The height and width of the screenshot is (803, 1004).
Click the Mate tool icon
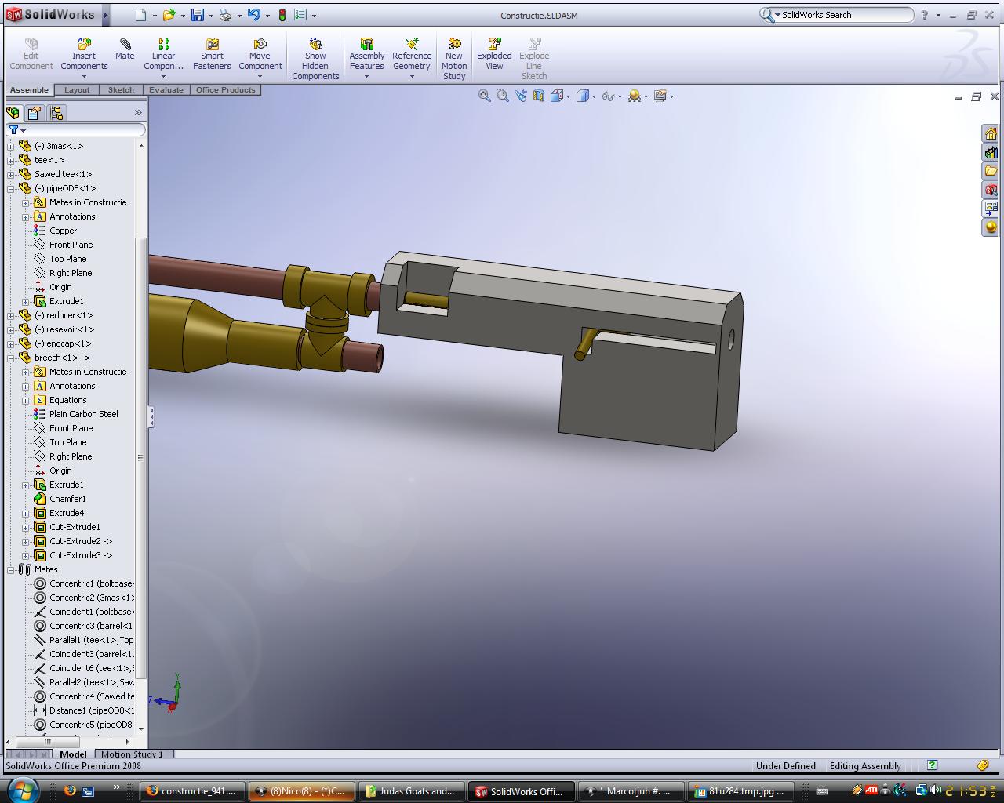click(x=125, y=49)
